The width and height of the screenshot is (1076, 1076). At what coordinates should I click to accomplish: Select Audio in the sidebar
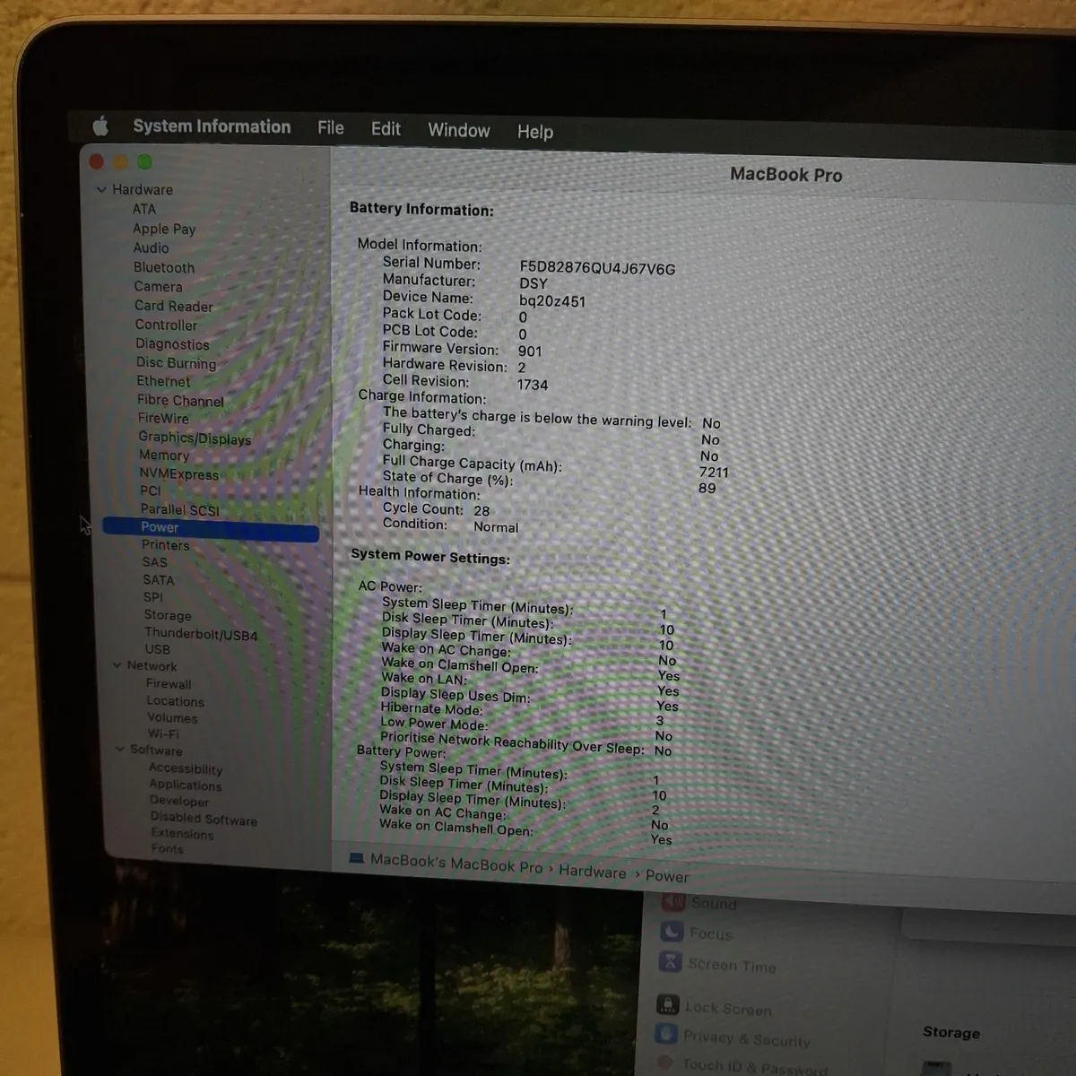[151, 247]
